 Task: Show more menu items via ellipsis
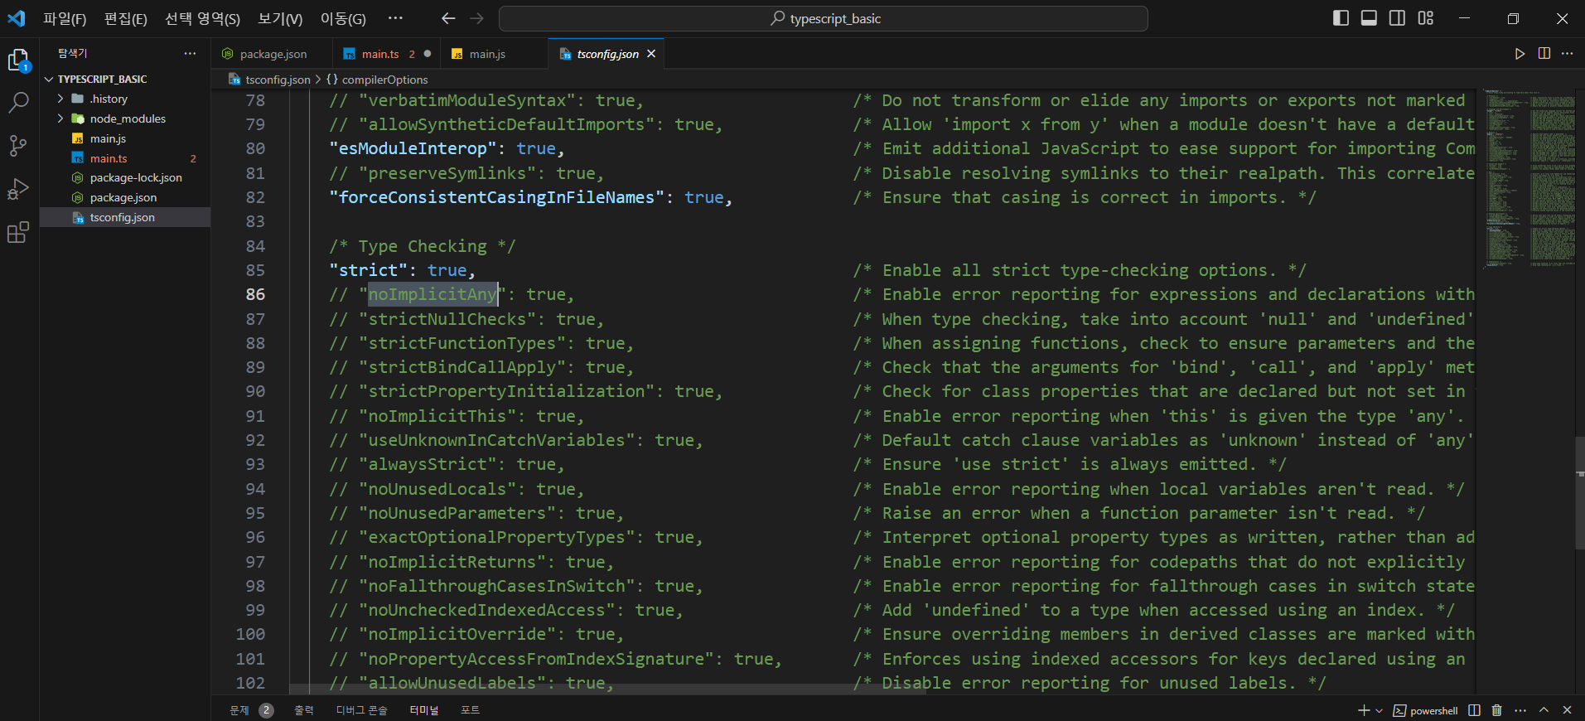click(x=396, y=18)
